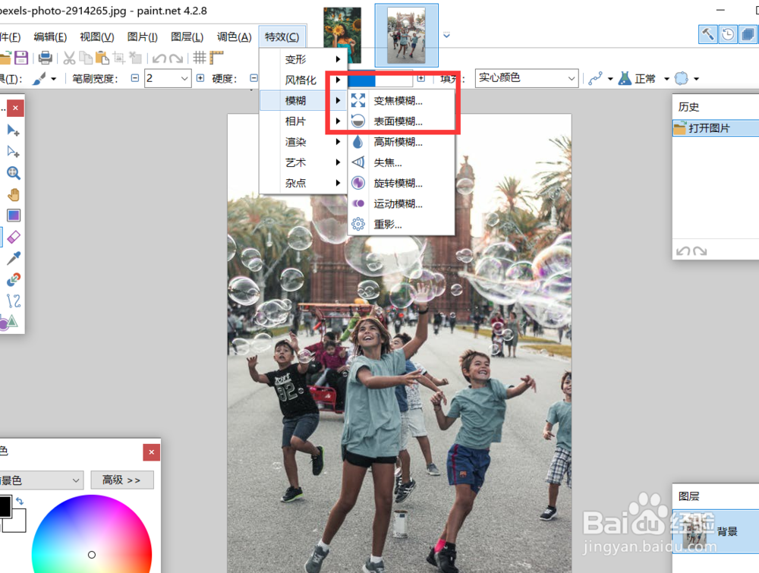Select the Gradient tool

click(x=13, y=216)
